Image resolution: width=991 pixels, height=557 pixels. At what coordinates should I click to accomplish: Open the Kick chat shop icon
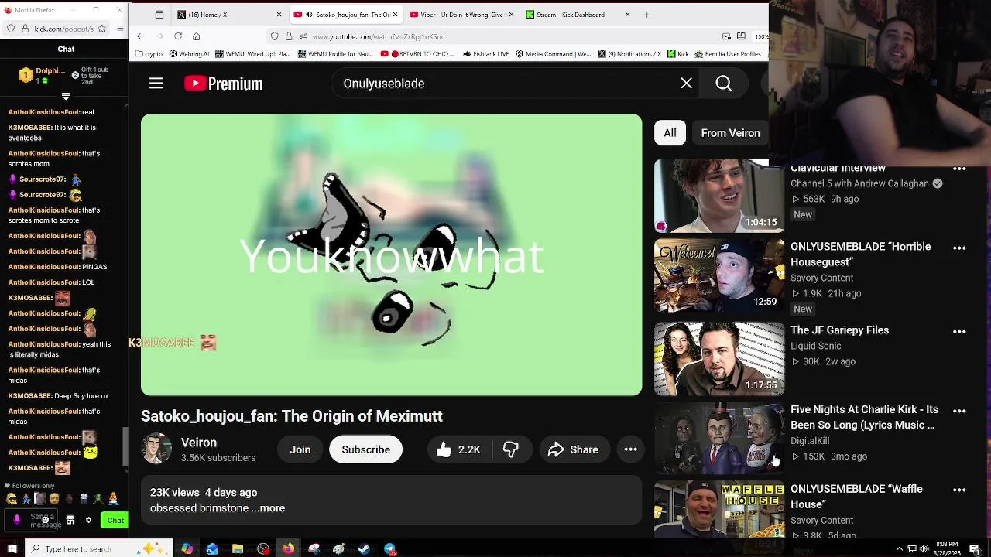coord(70,520)
